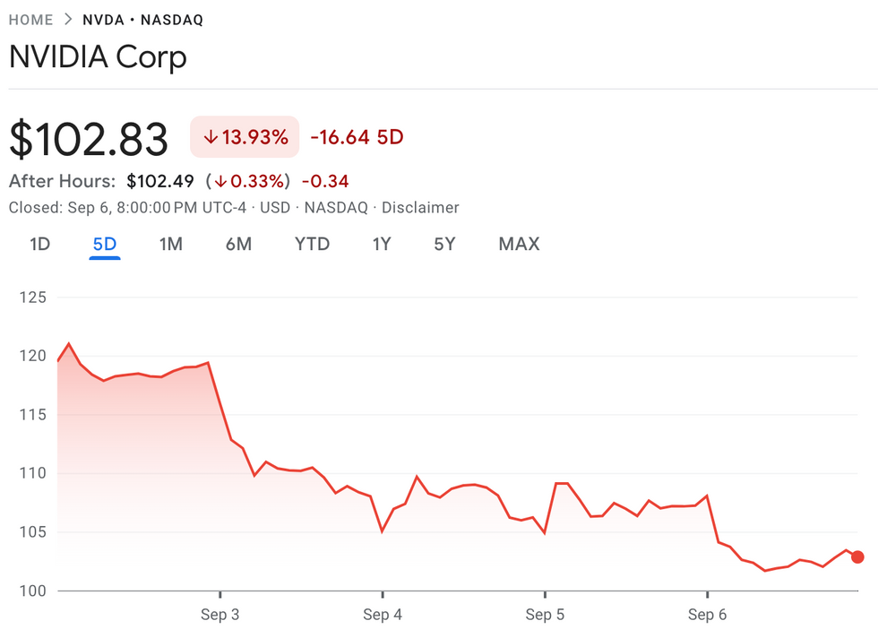Switch to the 1M range tab
The image size is (878, 638).
[x=170, y=244]
